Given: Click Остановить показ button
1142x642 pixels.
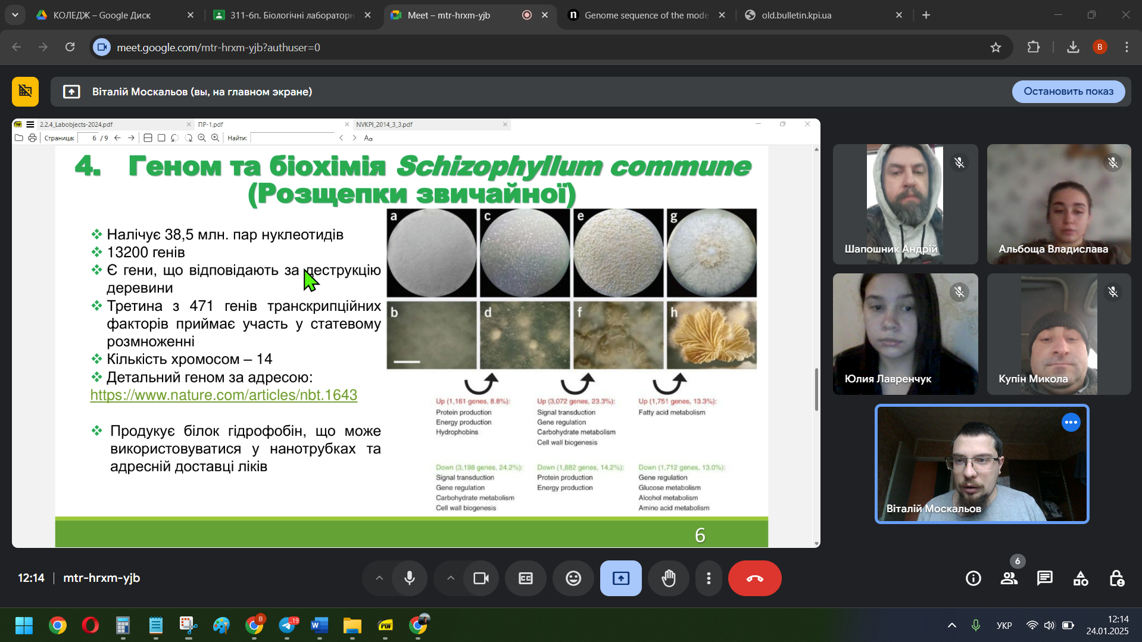Looking at the screenshot, I should pos(1068,91).
